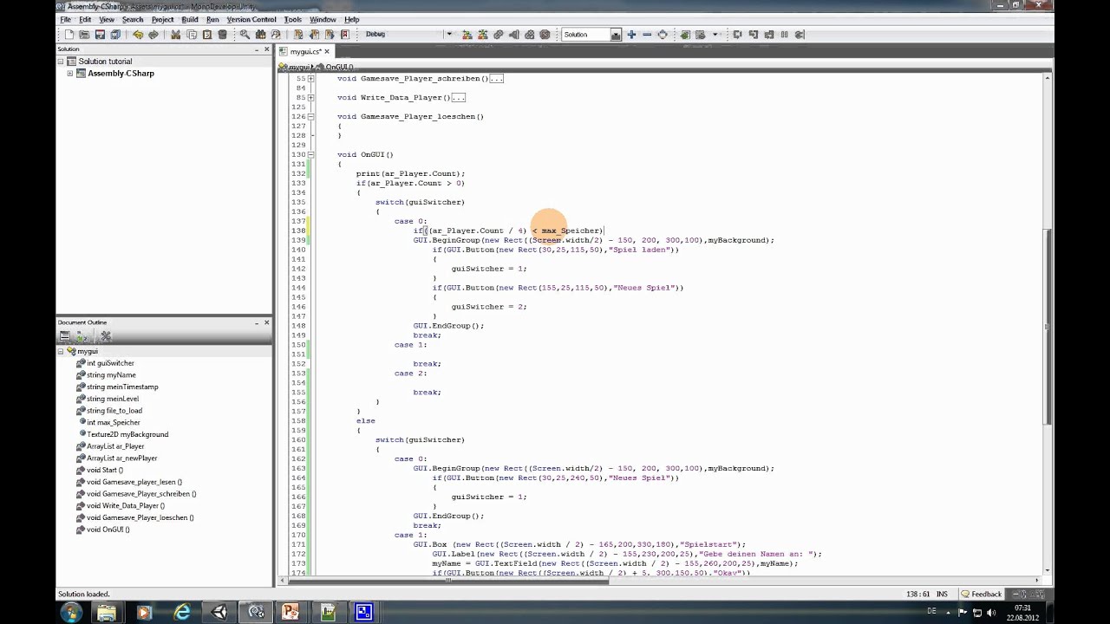The image size is (1110, 624).
Task: Expand the Solution tutorial tree node
Action: click(x=61, y=62)
